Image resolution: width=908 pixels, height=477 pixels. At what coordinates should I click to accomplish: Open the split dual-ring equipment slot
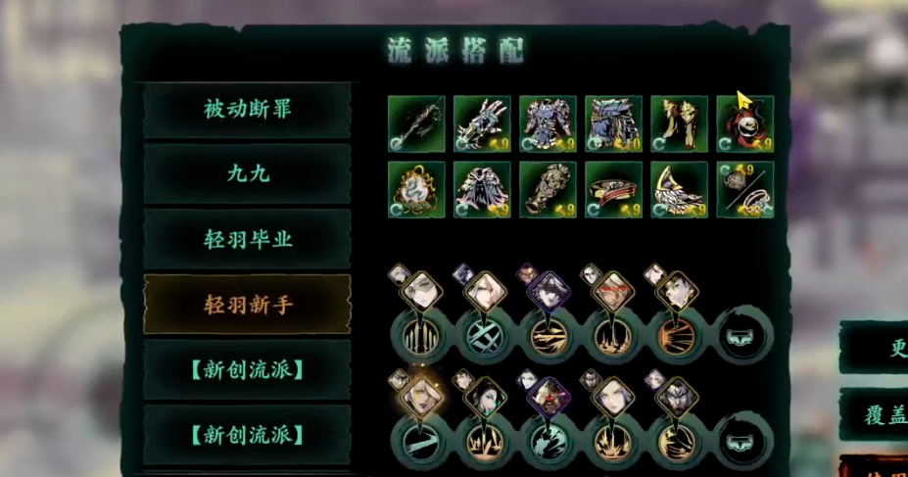pos(744,190)
